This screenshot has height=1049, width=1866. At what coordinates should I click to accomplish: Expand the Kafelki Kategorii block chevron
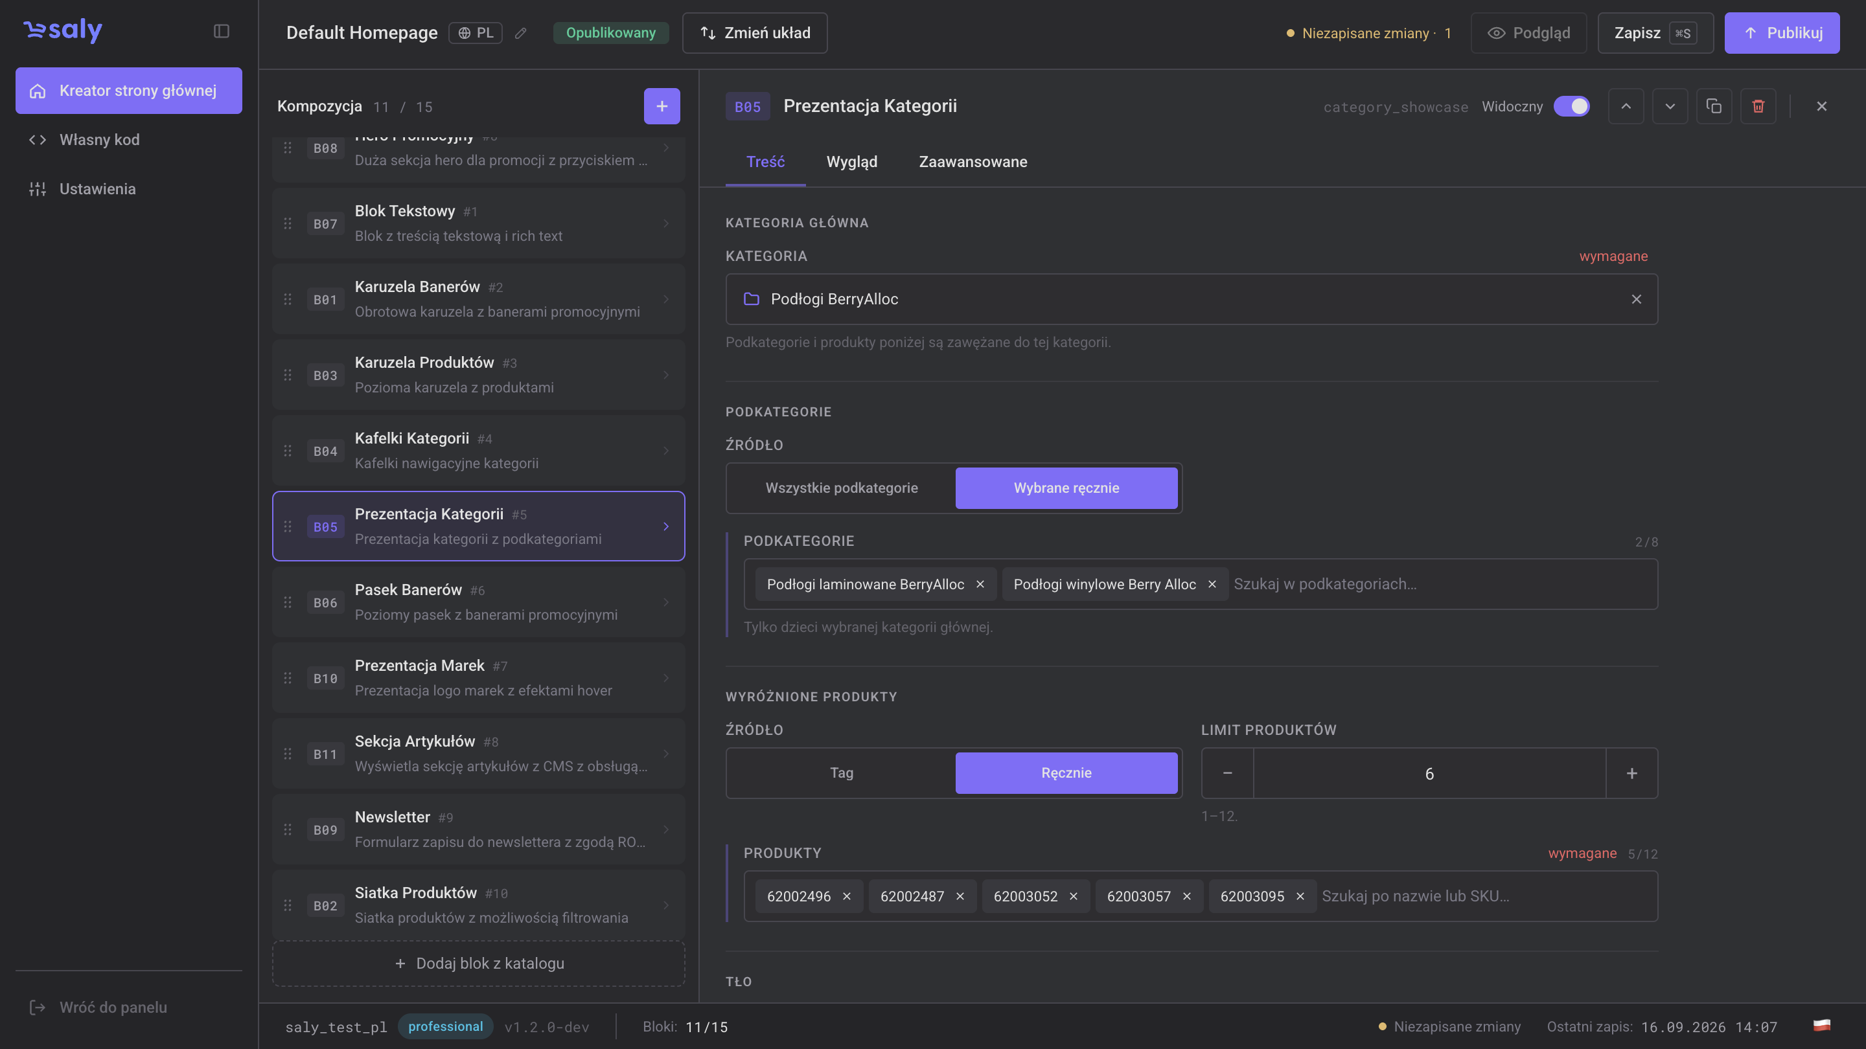pyautogui.click(x=665, y=451)
